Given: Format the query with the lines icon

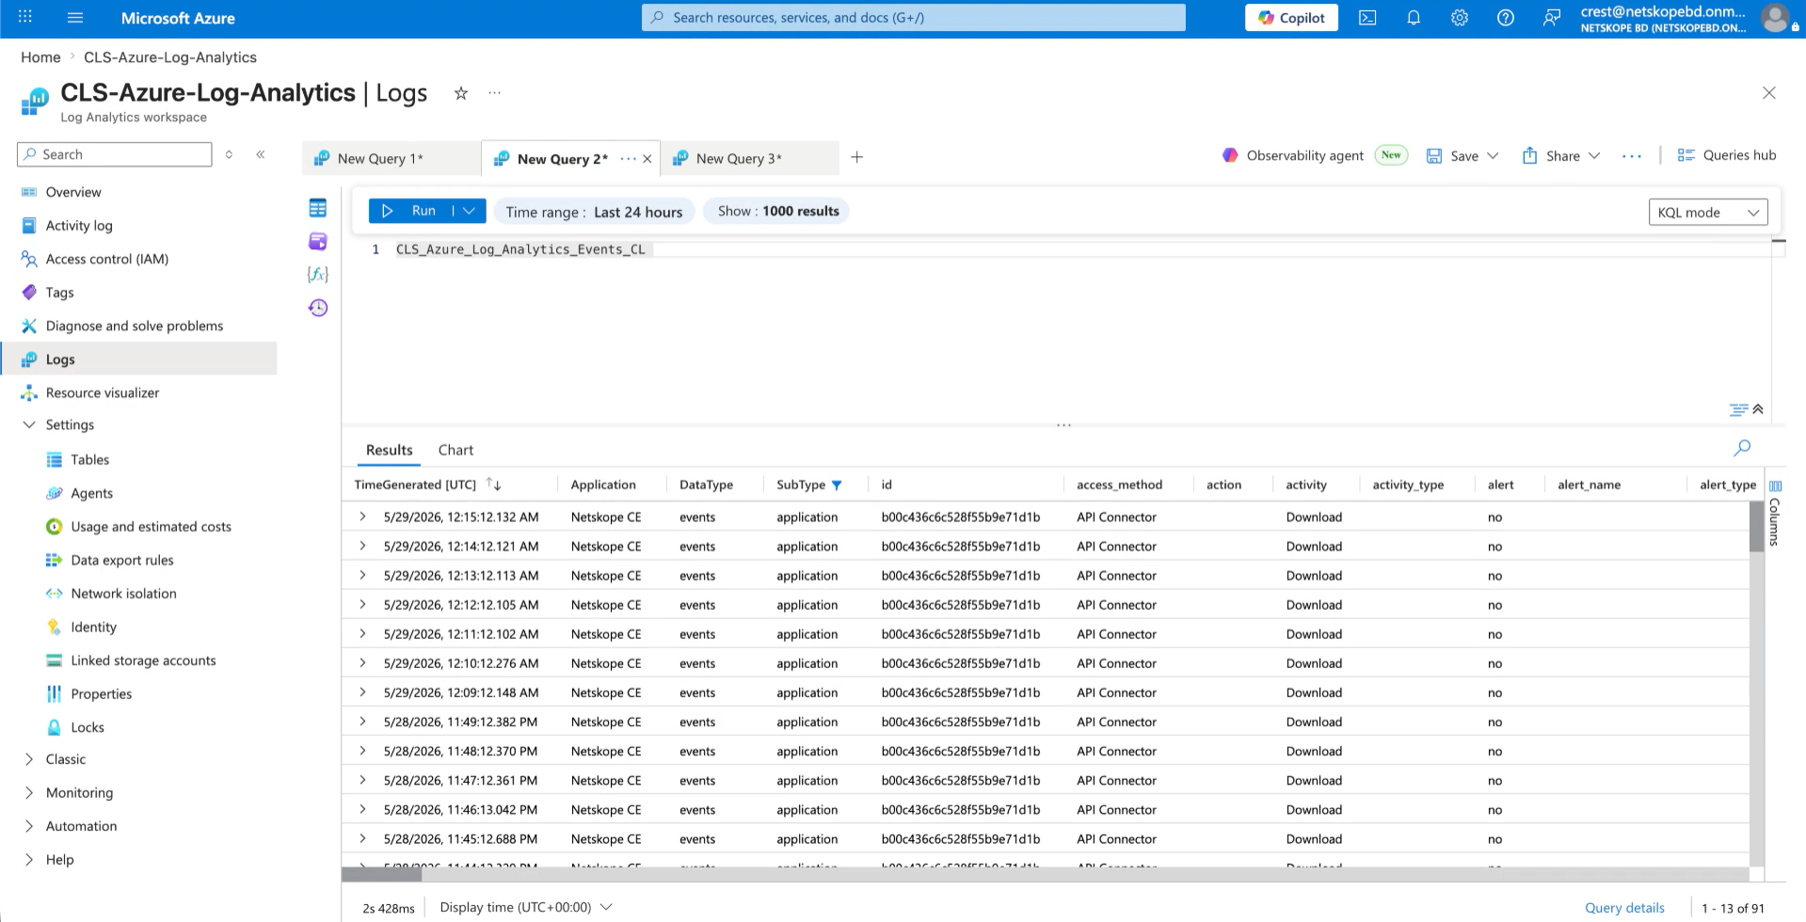Looking at the screenshot, I should click(1738, 410).
